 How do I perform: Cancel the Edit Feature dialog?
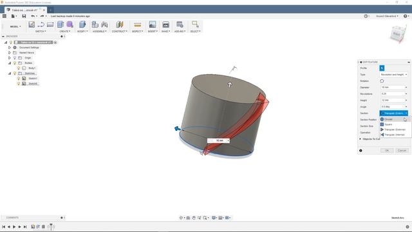402,150
